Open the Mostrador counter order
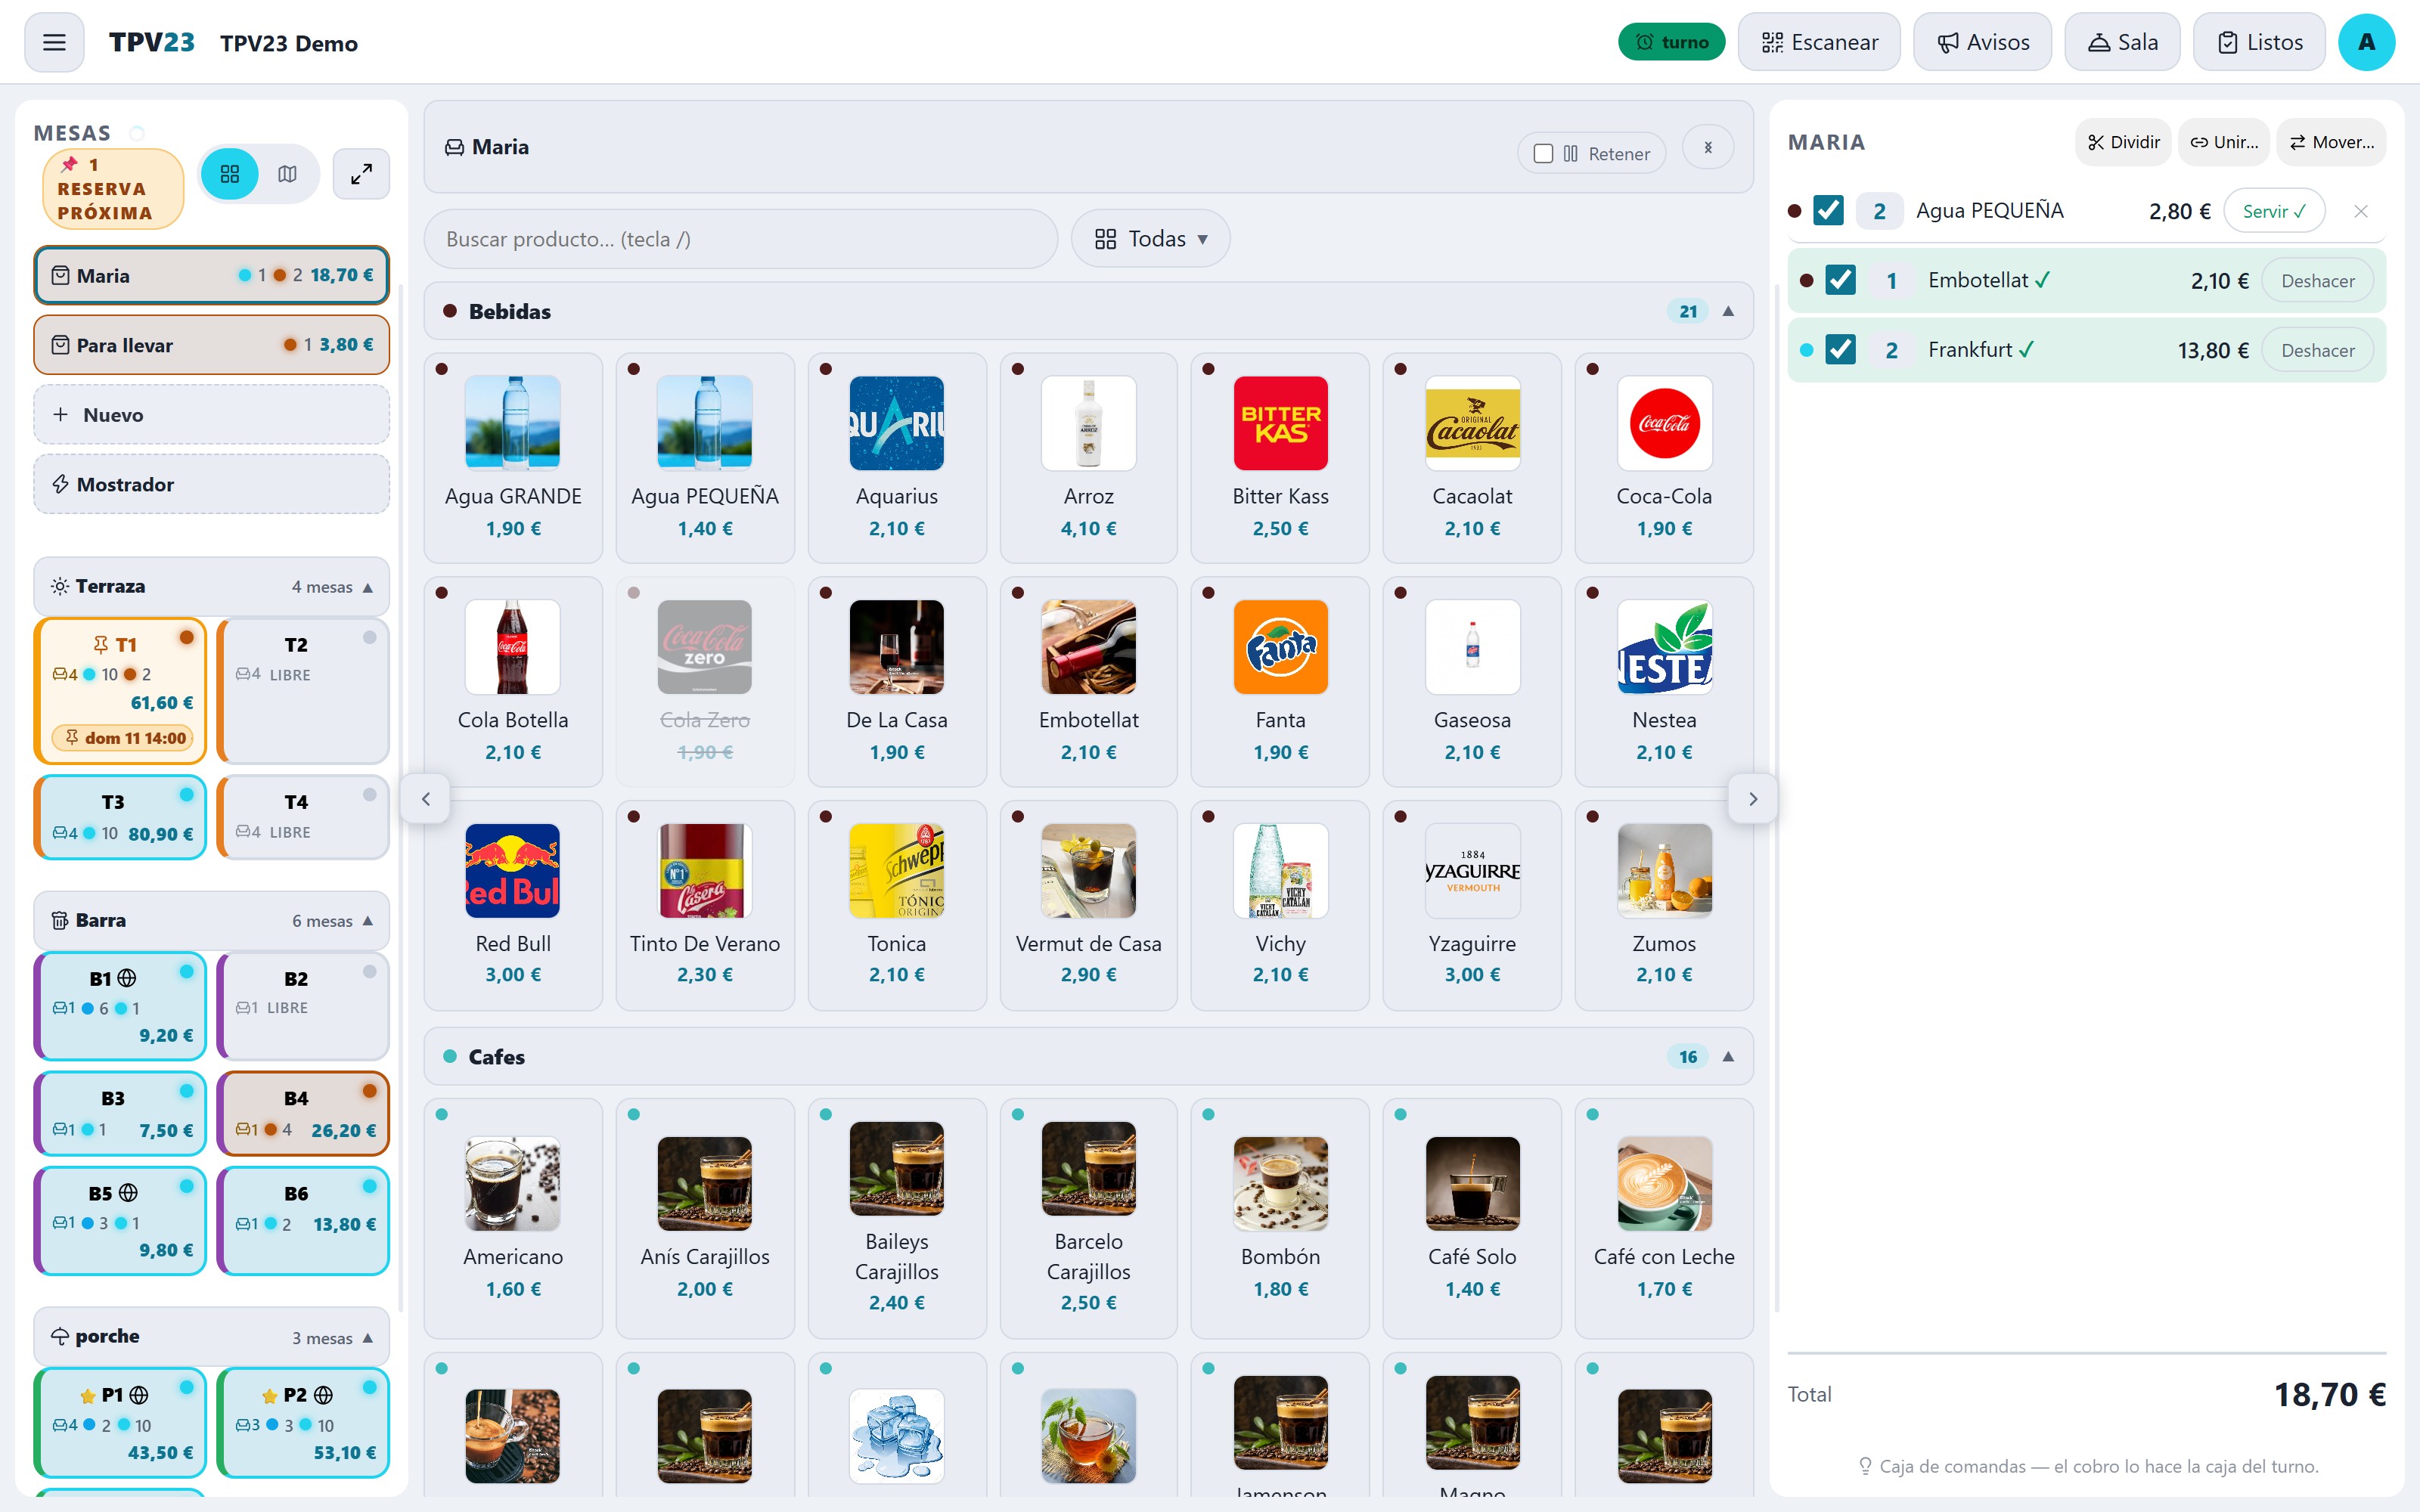This screenshot has height=1512, width=2420. click(x=211, y=484)
